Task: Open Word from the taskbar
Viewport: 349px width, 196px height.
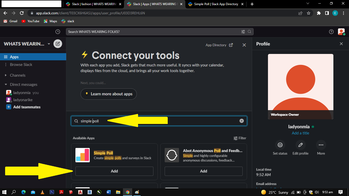Action: point(108,192)
